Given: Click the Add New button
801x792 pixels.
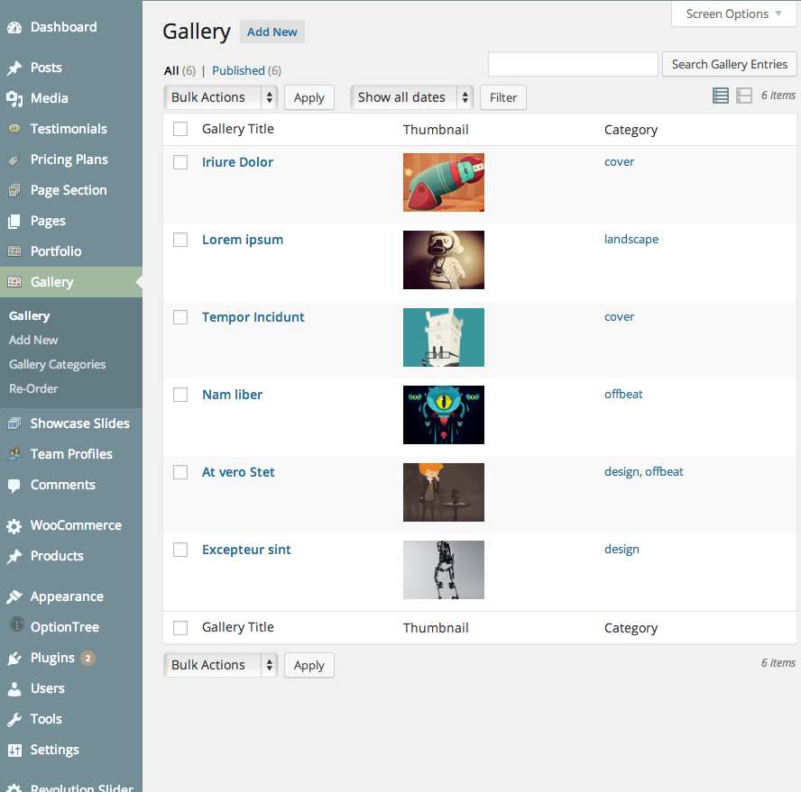Looking at the screenshot, I should (x=272, y=32).
